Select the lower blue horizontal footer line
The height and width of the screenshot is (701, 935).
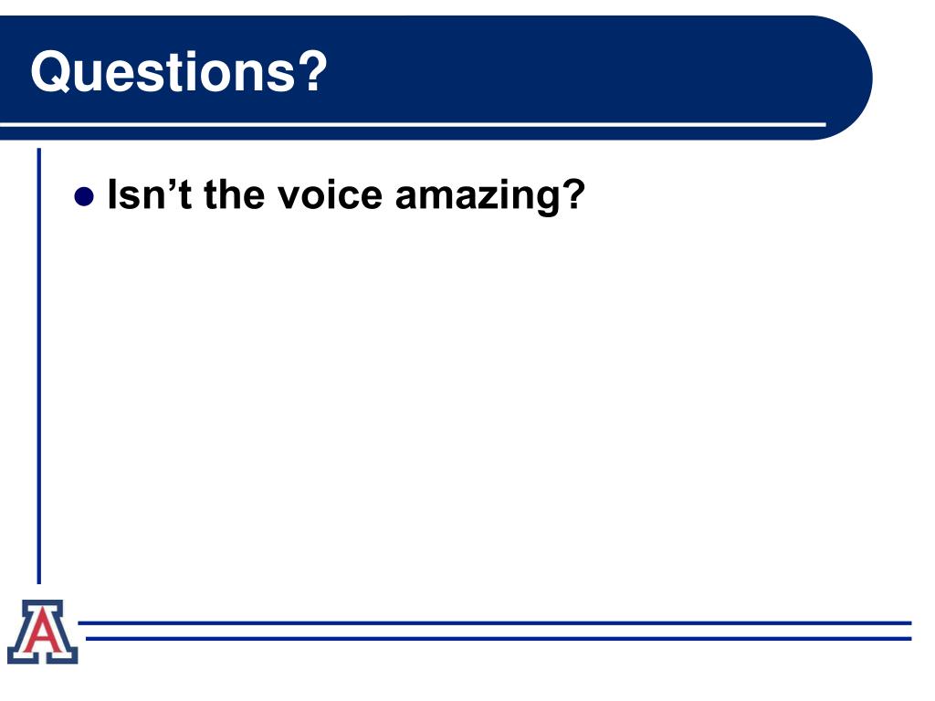[x=499, y=638]
